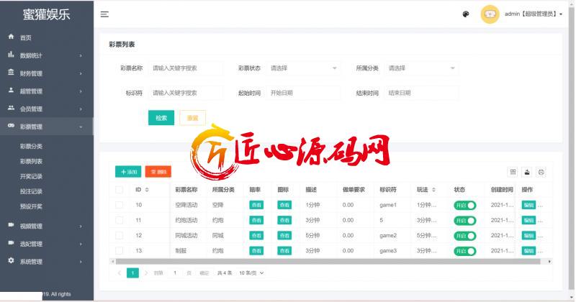Open the 起始时间 start date field
The height and width of the screenshot is (302, 576).
[x=303, y=93]
